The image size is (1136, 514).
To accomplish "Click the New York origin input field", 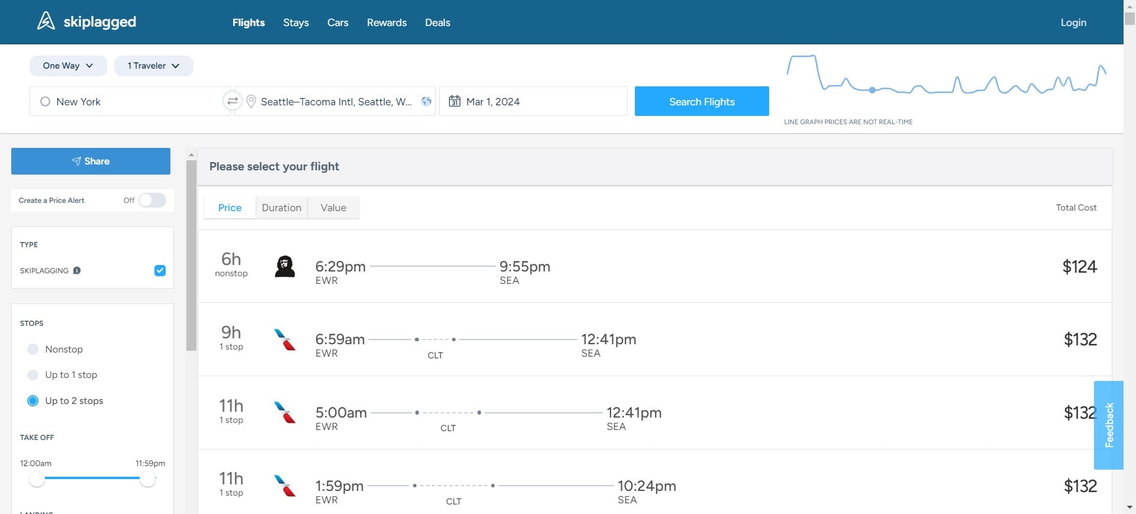I will (x=130, y=101).
